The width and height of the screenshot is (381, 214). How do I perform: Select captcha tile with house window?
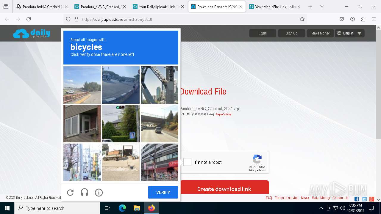click(82, 124)
